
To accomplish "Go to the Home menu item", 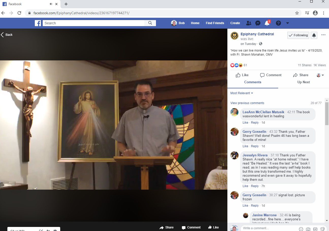I will pyautogui.click(x=195, y=23).
